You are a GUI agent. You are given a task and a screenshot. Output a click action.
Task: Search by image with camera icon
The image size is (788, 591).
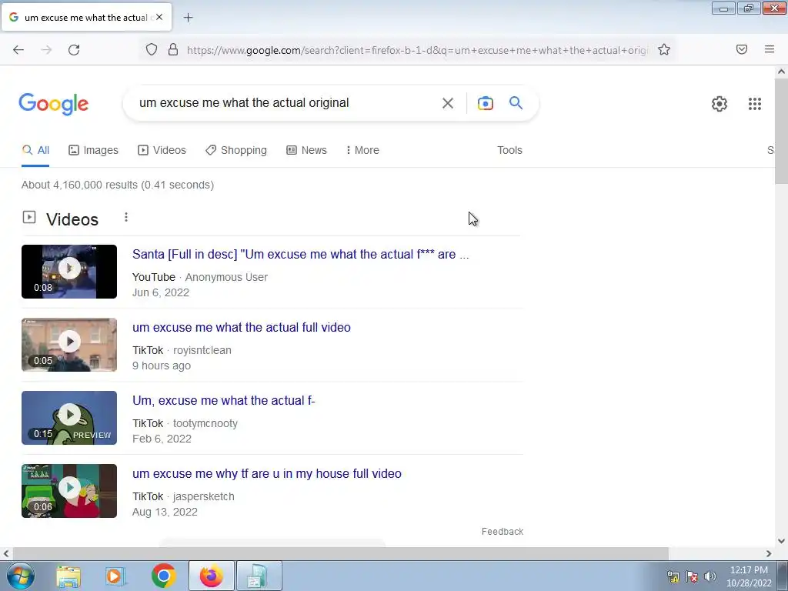click(x=485, y=104)
